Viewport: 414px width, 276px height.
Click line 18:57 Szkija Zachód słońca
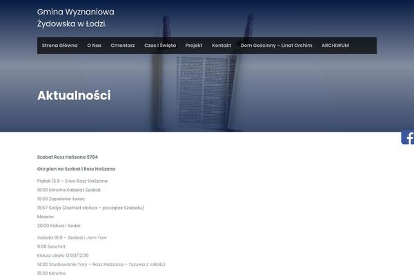[90, 208]
